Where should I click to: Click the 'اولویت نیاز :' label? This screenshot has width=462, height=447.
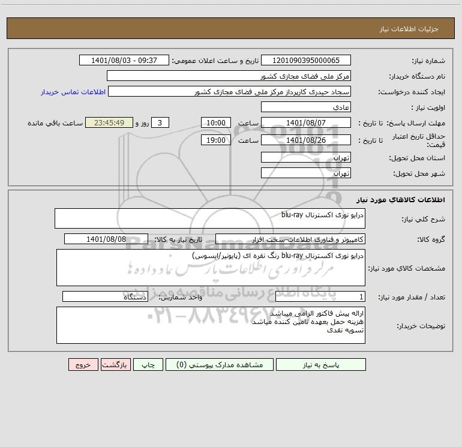click(428, 108)
